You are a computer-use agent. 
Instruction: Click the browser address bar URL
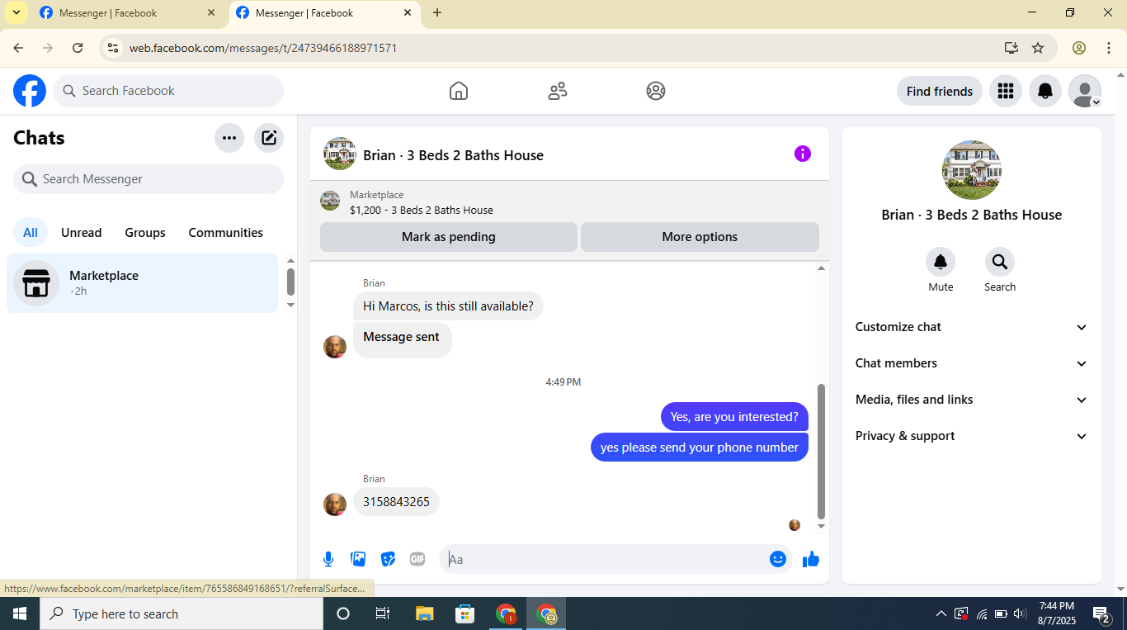tap(263, 48)
